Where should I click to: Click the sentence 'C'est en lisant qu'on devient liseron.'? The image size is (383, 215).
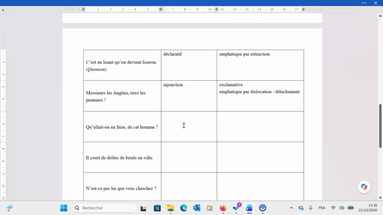[x=121, y=62]
